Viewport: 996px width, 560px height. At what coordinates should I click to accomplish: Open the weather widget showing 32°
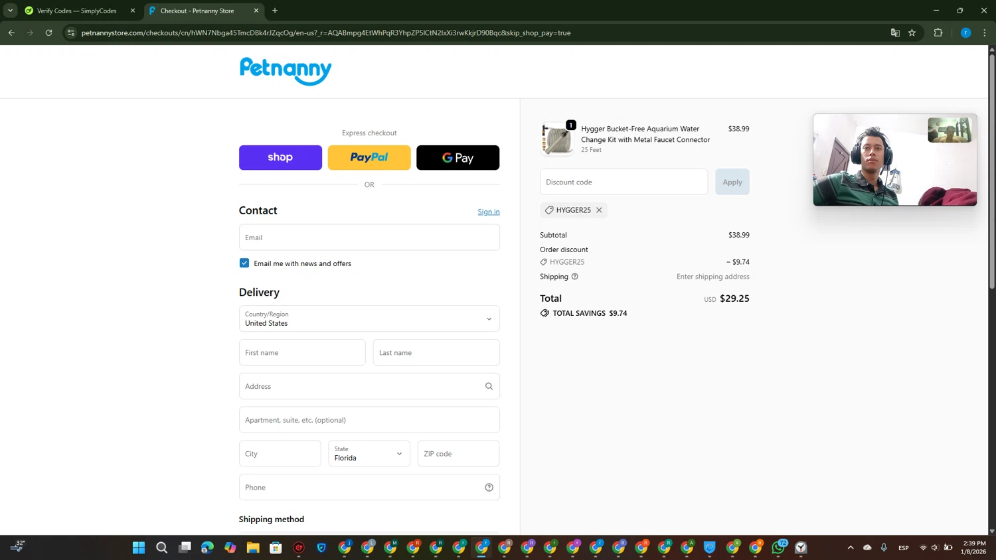[17, 546]
